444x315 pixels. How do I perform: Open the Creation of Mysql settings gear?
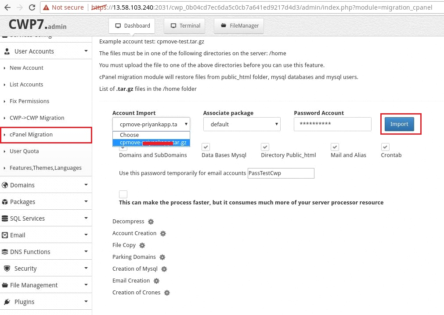(164, 269)
